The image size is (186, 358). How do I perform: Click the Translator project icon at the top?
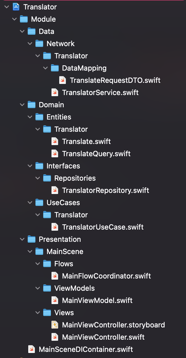coord(15,7)
